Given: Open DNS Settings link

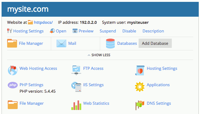Looking at the screenshot, I should [159, 103].
